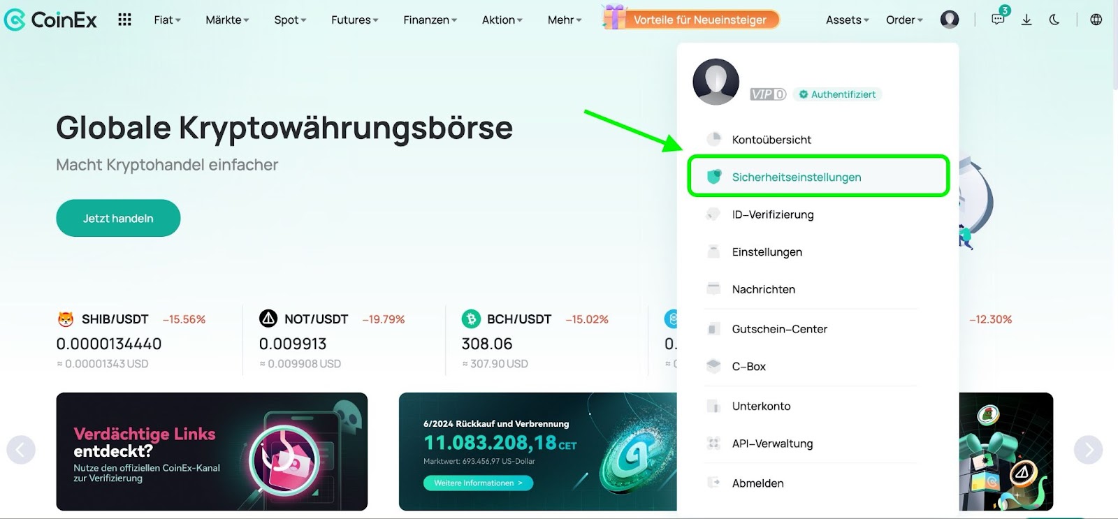Expand the Märkte dropdown menu
This screenshot has height=519, width=1118.
[x=227, y=20]
